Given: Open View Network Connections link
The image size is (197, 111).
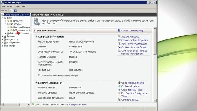Looking at the screenshot, I should pos(134,44).
